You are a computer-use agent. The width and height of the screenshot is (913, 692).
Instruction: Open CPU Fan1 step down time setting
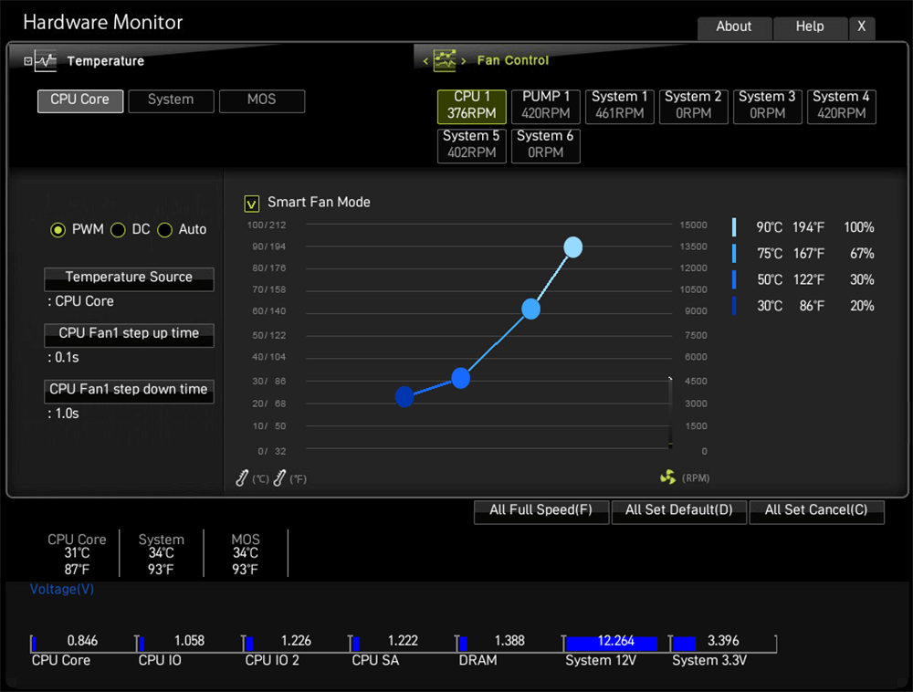[129, 390]
